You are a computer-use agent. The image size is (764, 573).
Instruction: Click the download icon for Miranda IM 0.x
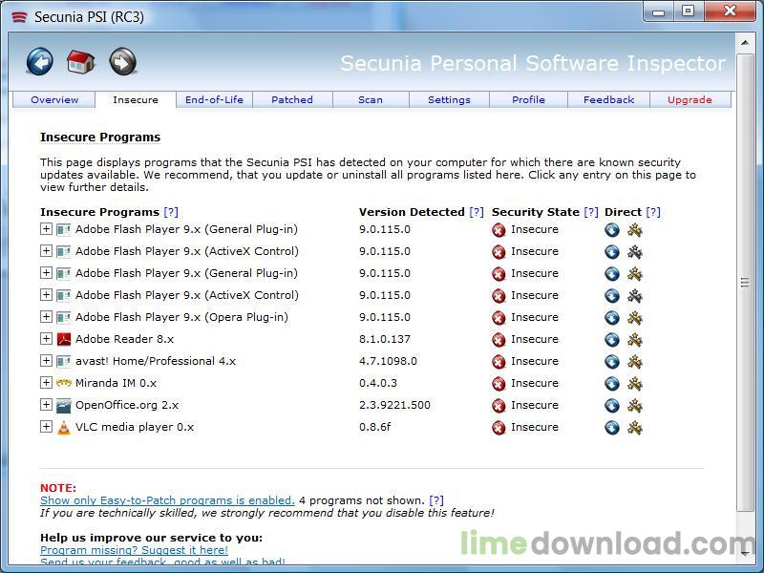(612, 384)
